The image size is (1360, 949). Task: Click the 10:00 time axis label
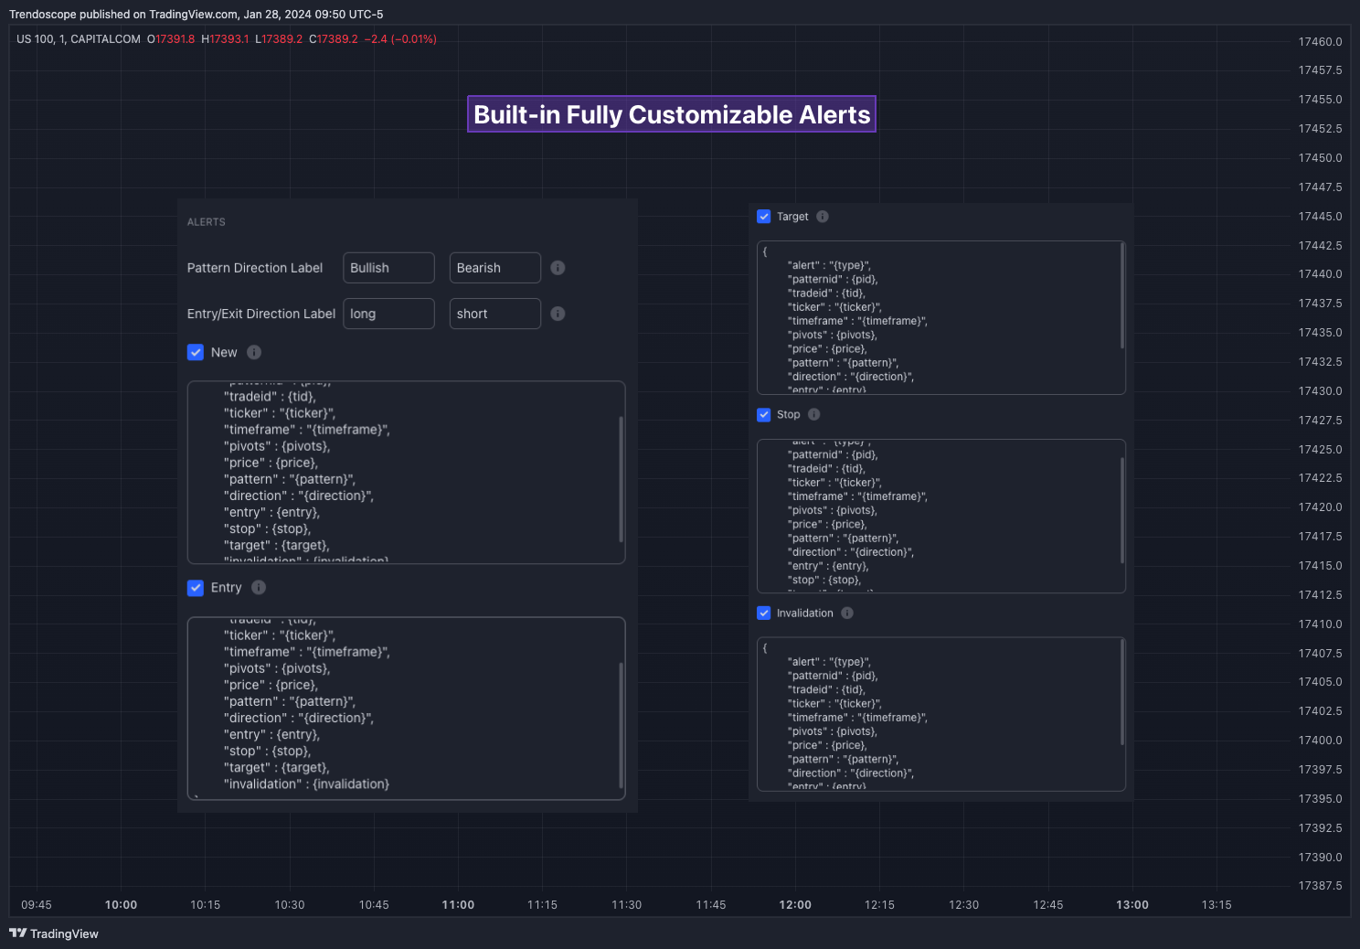(121, 905)
